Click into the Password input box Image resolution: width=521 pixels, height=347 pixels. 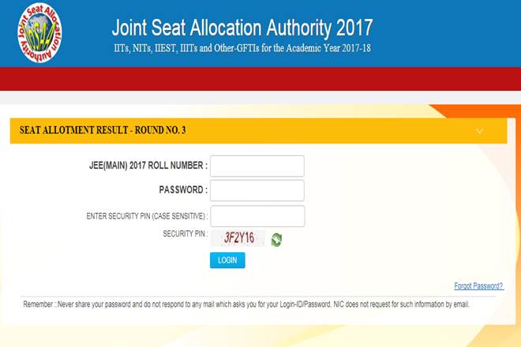pos(257,191)
